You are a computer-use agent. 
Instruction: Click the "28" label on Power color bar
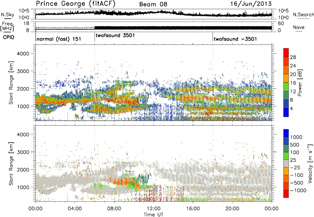point(293,57)
